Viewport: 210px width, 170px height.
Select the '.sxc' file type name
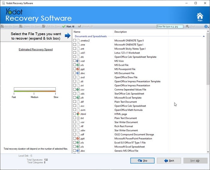(82, 106)
